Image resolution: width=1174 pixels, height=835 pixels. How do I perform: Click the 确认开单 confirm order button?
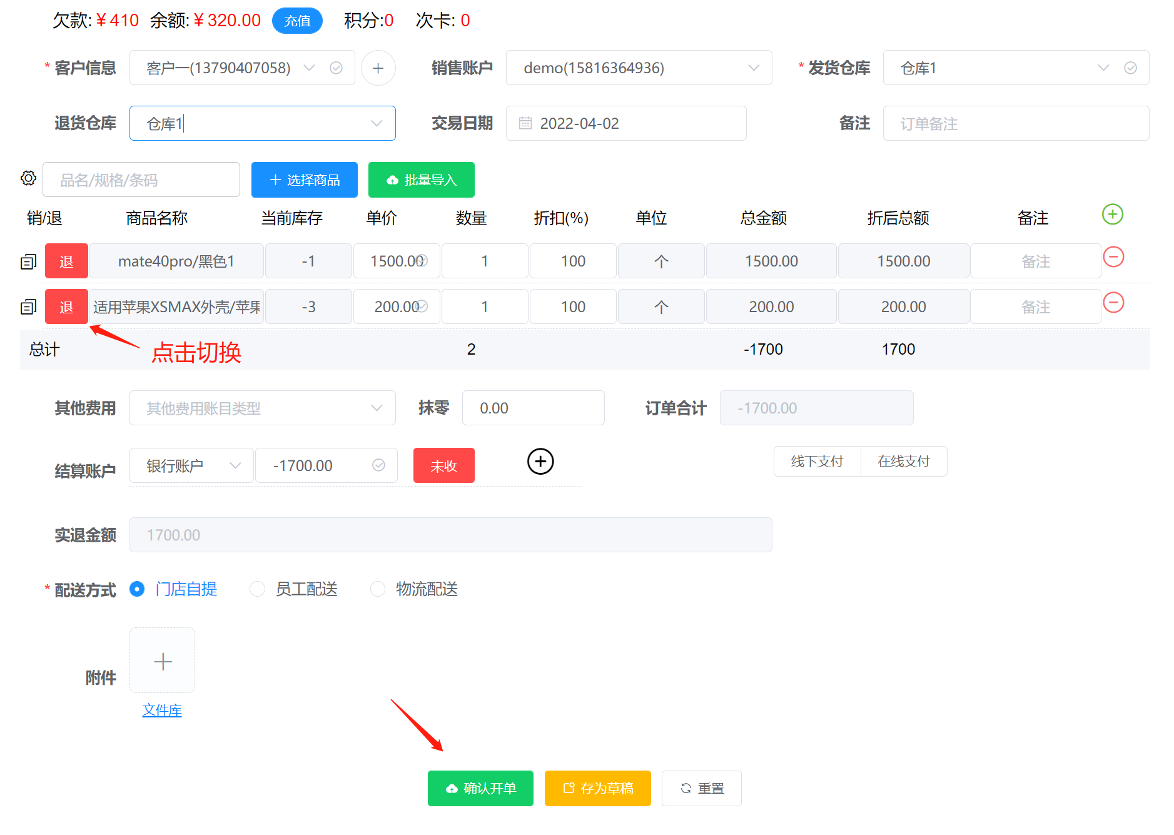[480, 788]
